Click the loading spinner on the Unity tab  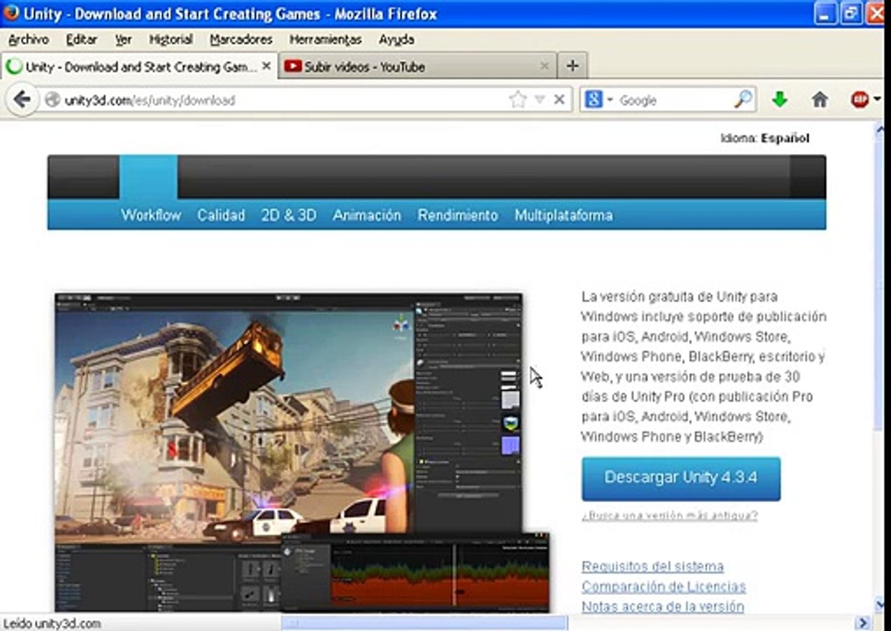point(13,67)
